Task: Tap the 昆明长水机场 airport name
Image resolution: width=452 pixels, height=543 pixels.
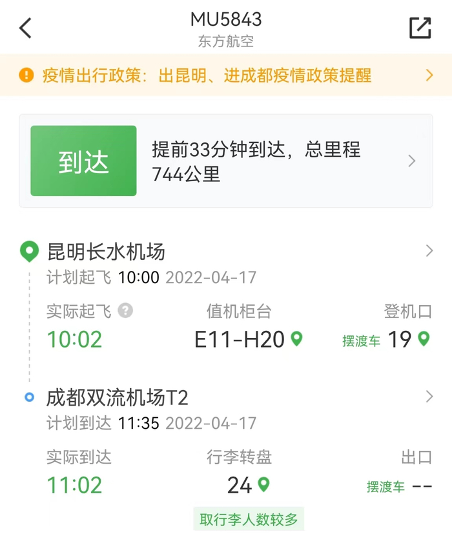Action: pos(107,251)
